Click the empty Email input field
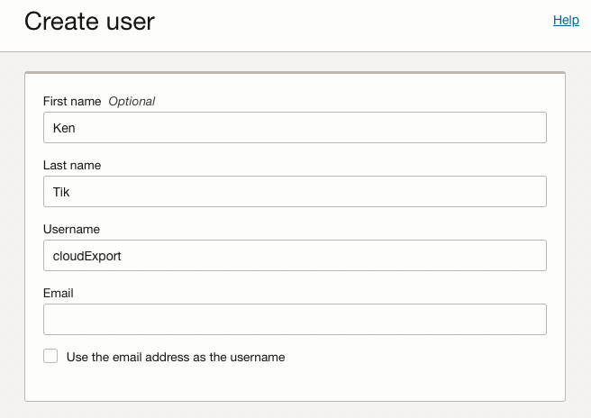This screenshot has height=418, width=591. click(295, 319)
